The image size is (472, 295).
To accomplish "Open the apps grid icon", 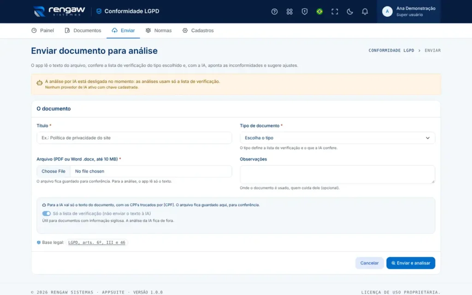I will tap(289, 12).
